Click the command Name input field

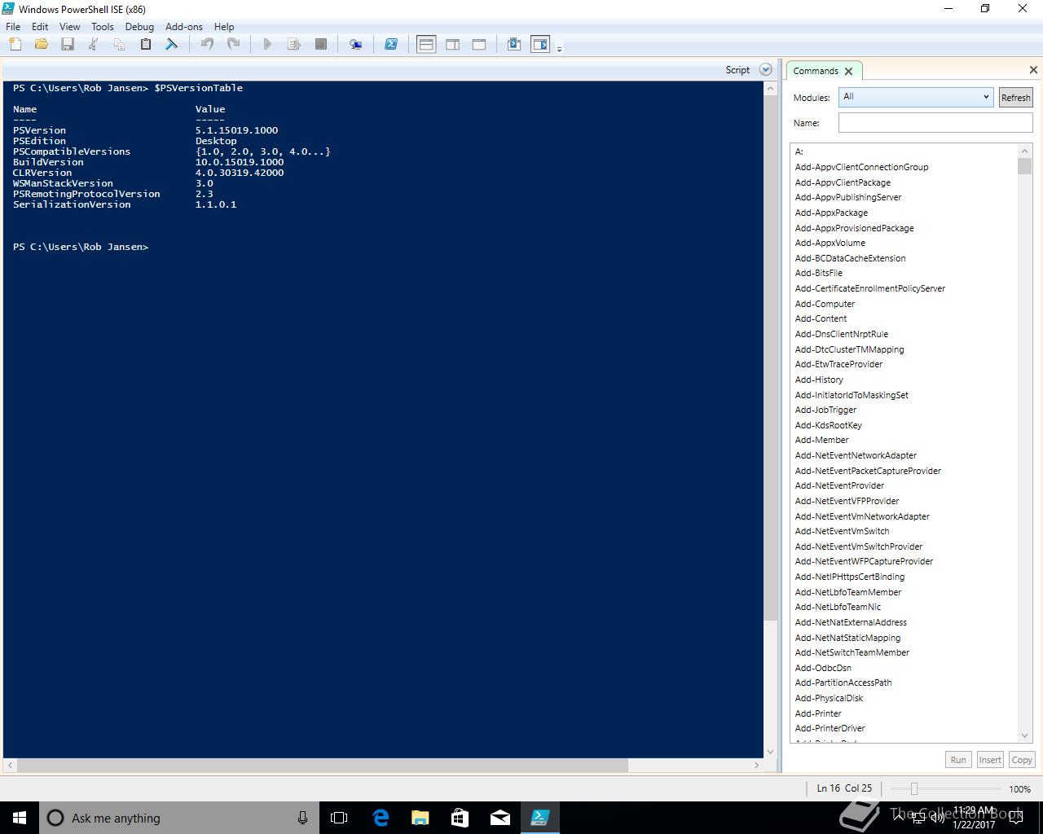[x=935, y=123]
